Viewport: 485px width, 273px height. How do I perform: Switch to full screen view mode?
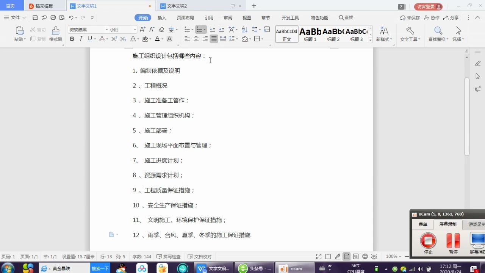coord(319,256)
